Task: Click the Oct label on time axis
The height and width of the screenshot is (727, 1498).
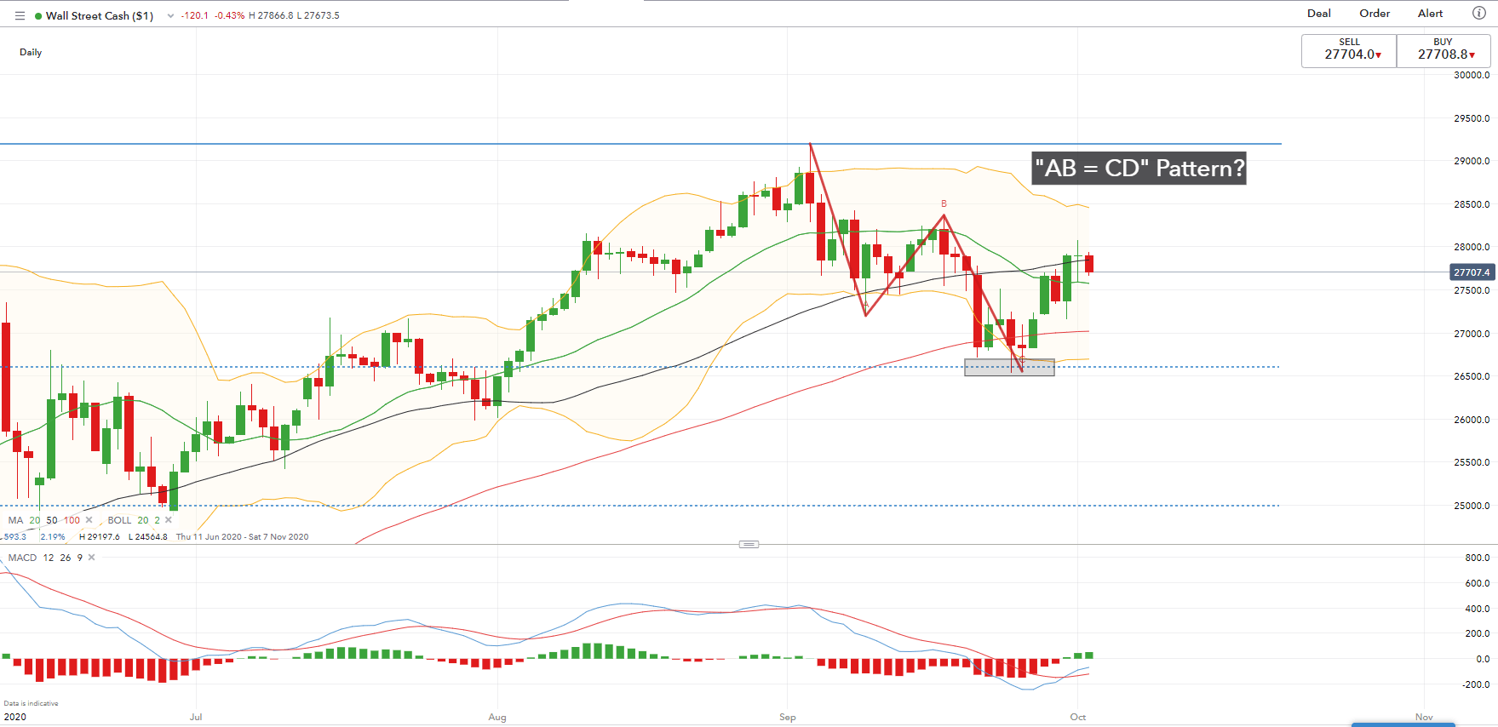Action: point(1078,717)
